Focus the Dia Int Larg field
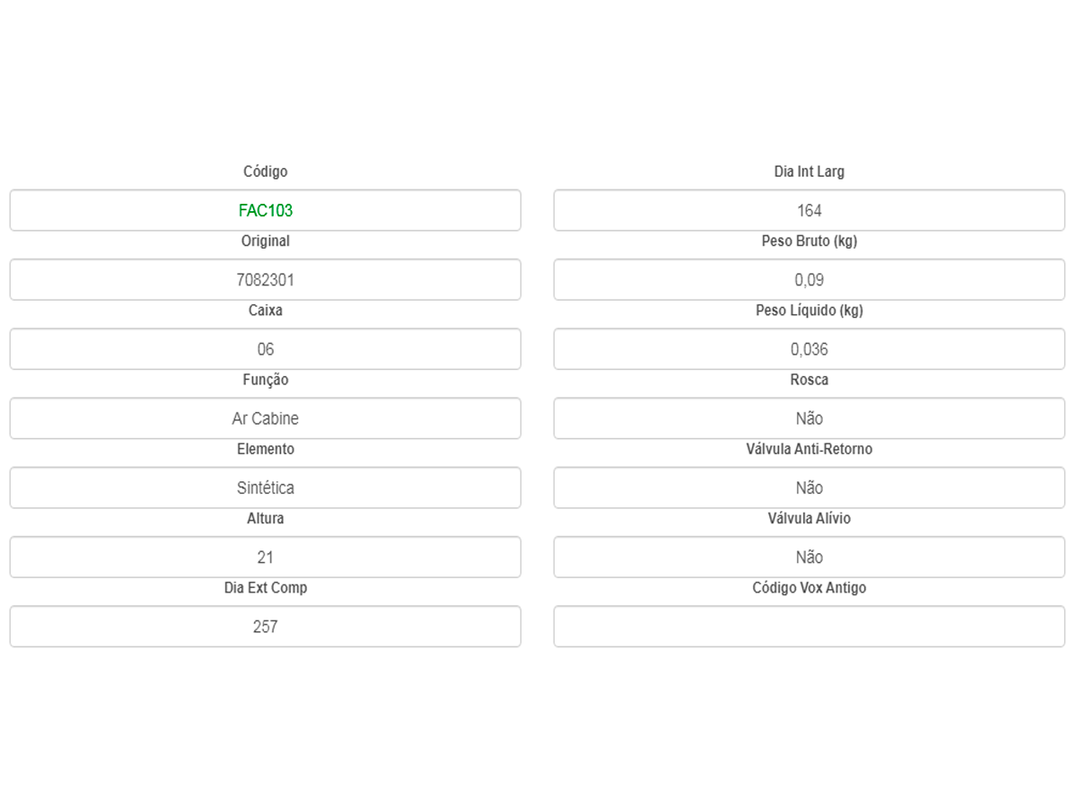The height and width of the screenshot is (808, 1077). coord(809,210)
